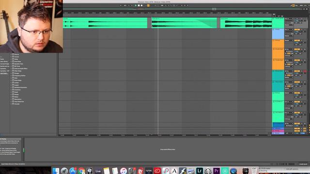The image size is (310, 174).
Task: Open Google Chrome from the dock
Action: coord(81,171)
